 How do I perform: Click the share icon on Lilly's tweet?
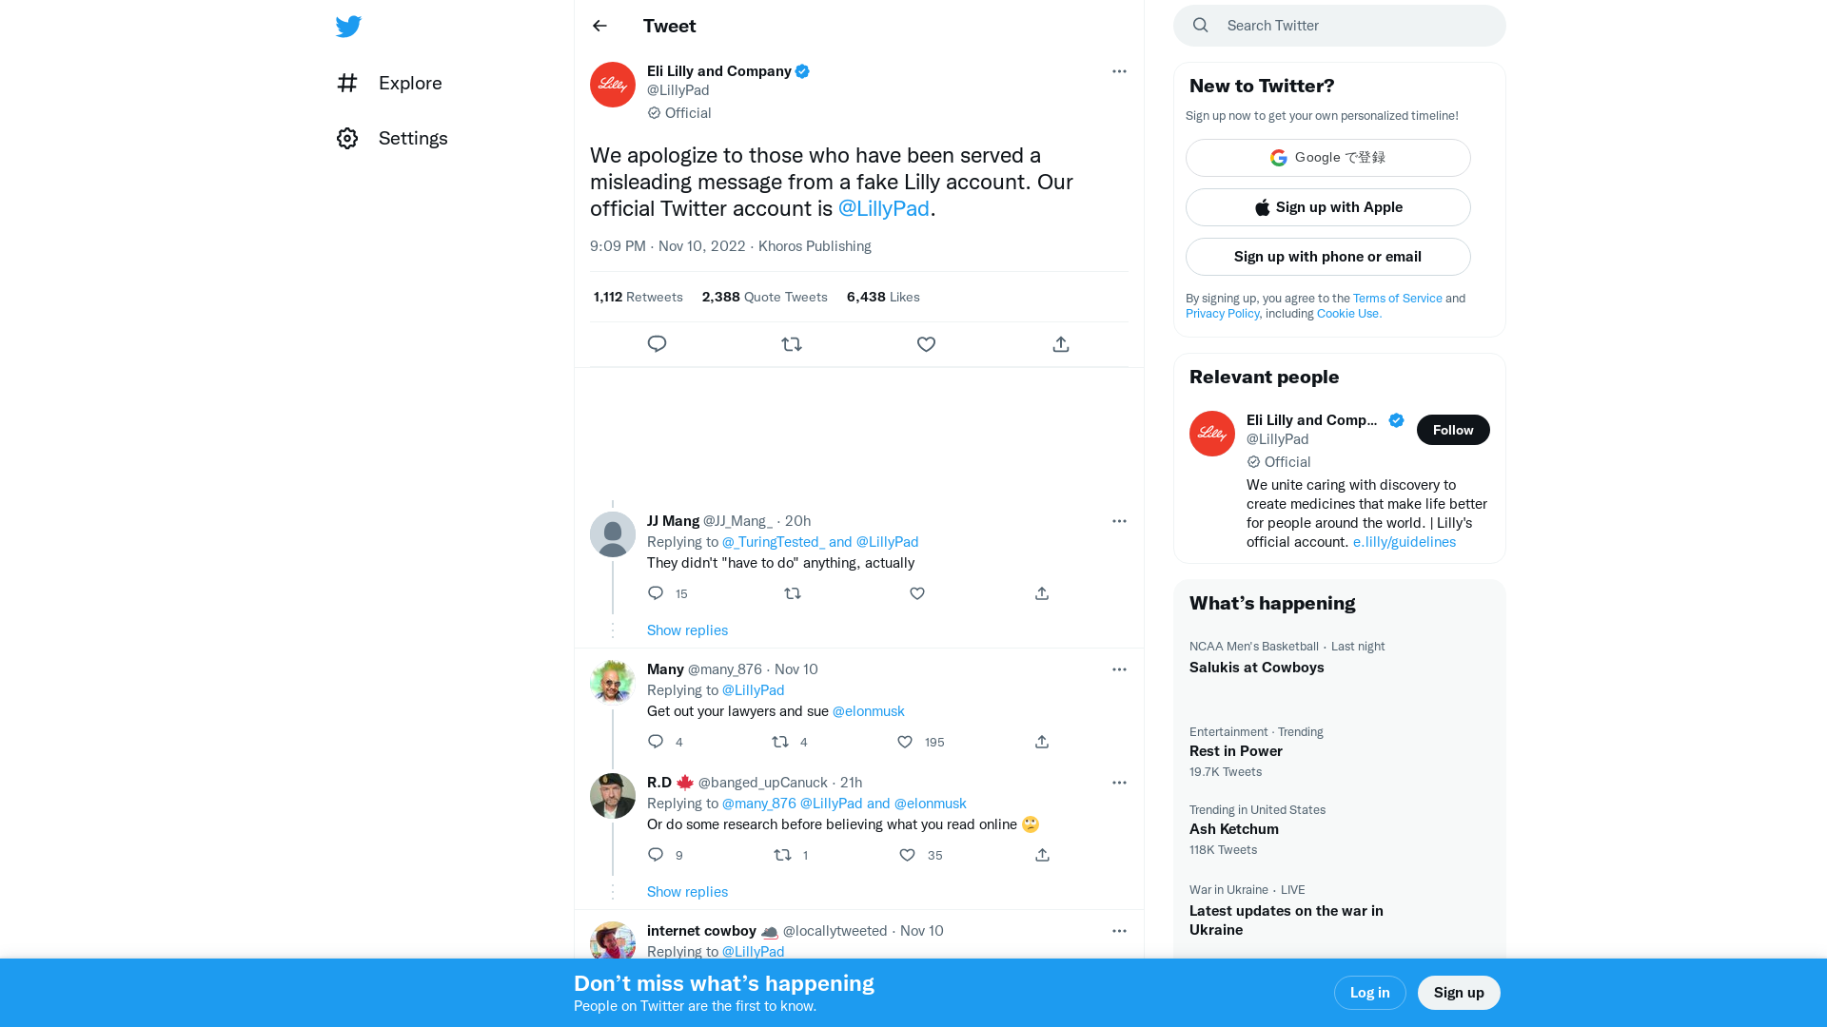click(x=1060, y=344)
